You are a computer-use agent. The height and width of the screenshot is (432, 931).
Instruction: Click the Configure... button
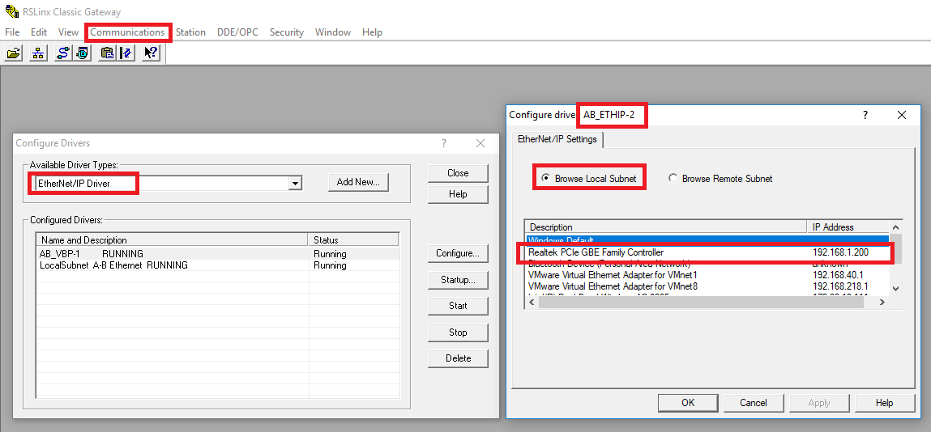[458, 253]
